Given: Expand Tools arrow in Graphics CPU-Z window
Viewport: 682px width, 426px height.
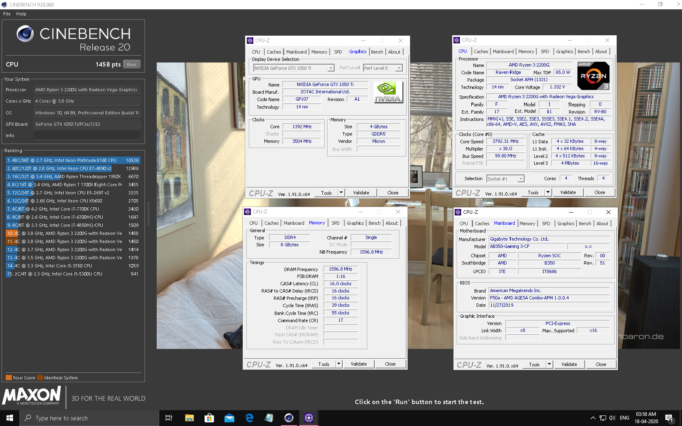Looking at the screenshot, I should pos(341,193).
